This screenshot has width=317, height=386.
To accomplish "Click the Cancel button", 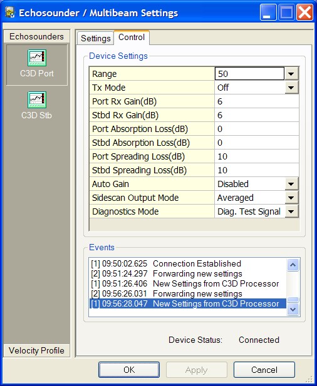I will coord(264,370).
